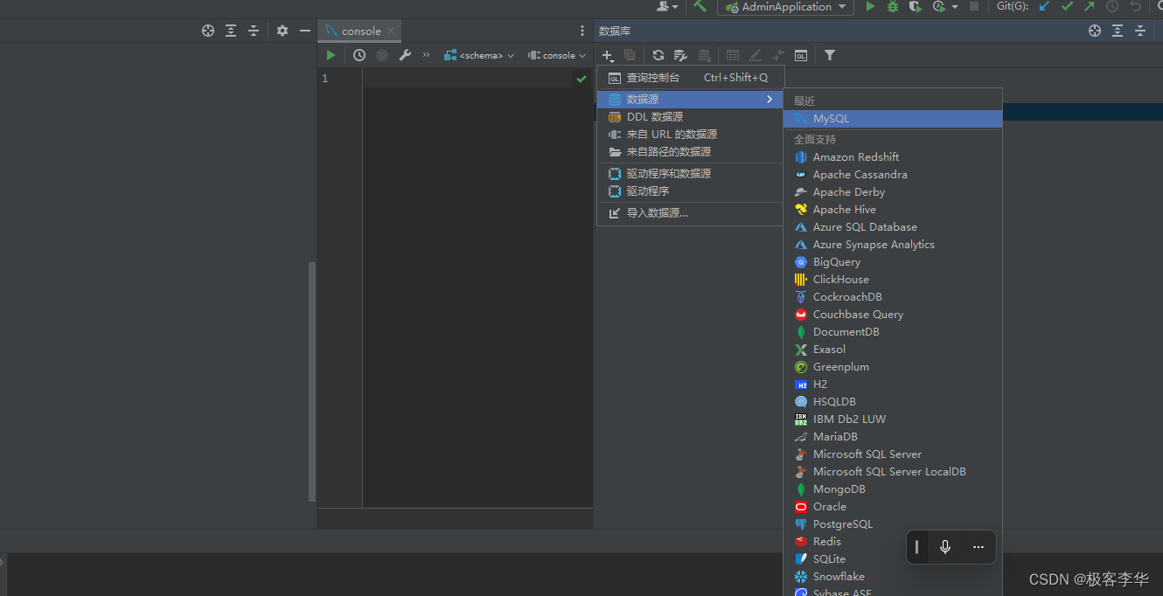Choose 查询控制台 menu entry

[x=691, y=78]
